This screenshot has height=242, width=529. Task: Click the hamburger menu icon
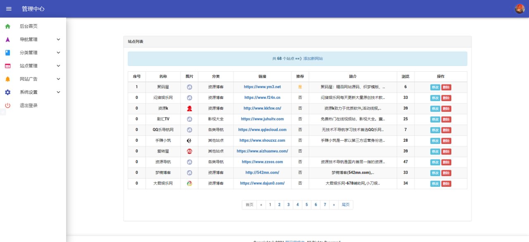(x=9, y=9)
